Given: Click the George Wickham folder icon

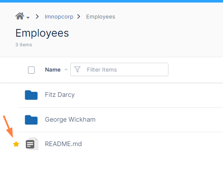Looking at the screenshot, I should tap(31, 120).
